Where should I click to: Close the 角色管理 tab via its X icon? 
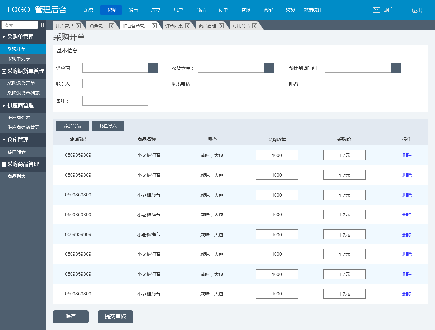pyautogui.click(x=112, y=26)
